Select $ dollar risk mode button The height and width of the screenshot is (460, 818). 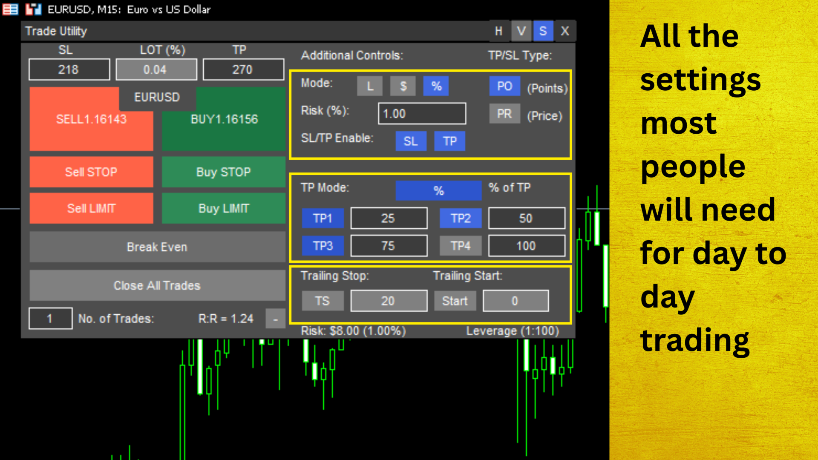click(x=403, y=86)
